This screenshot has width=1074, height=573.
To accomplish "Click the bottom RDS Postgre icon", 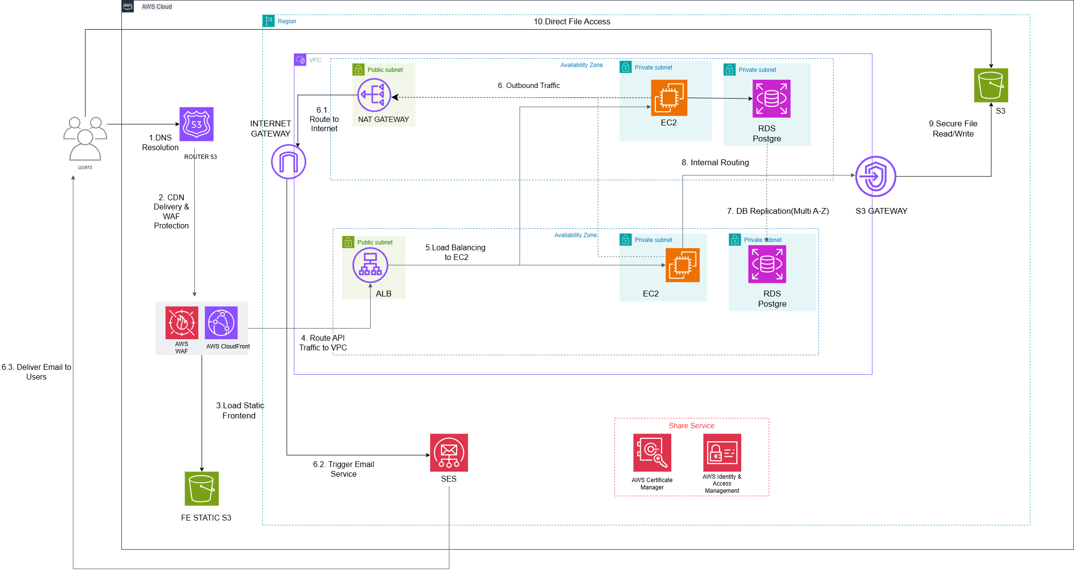I will click(767, 264).
